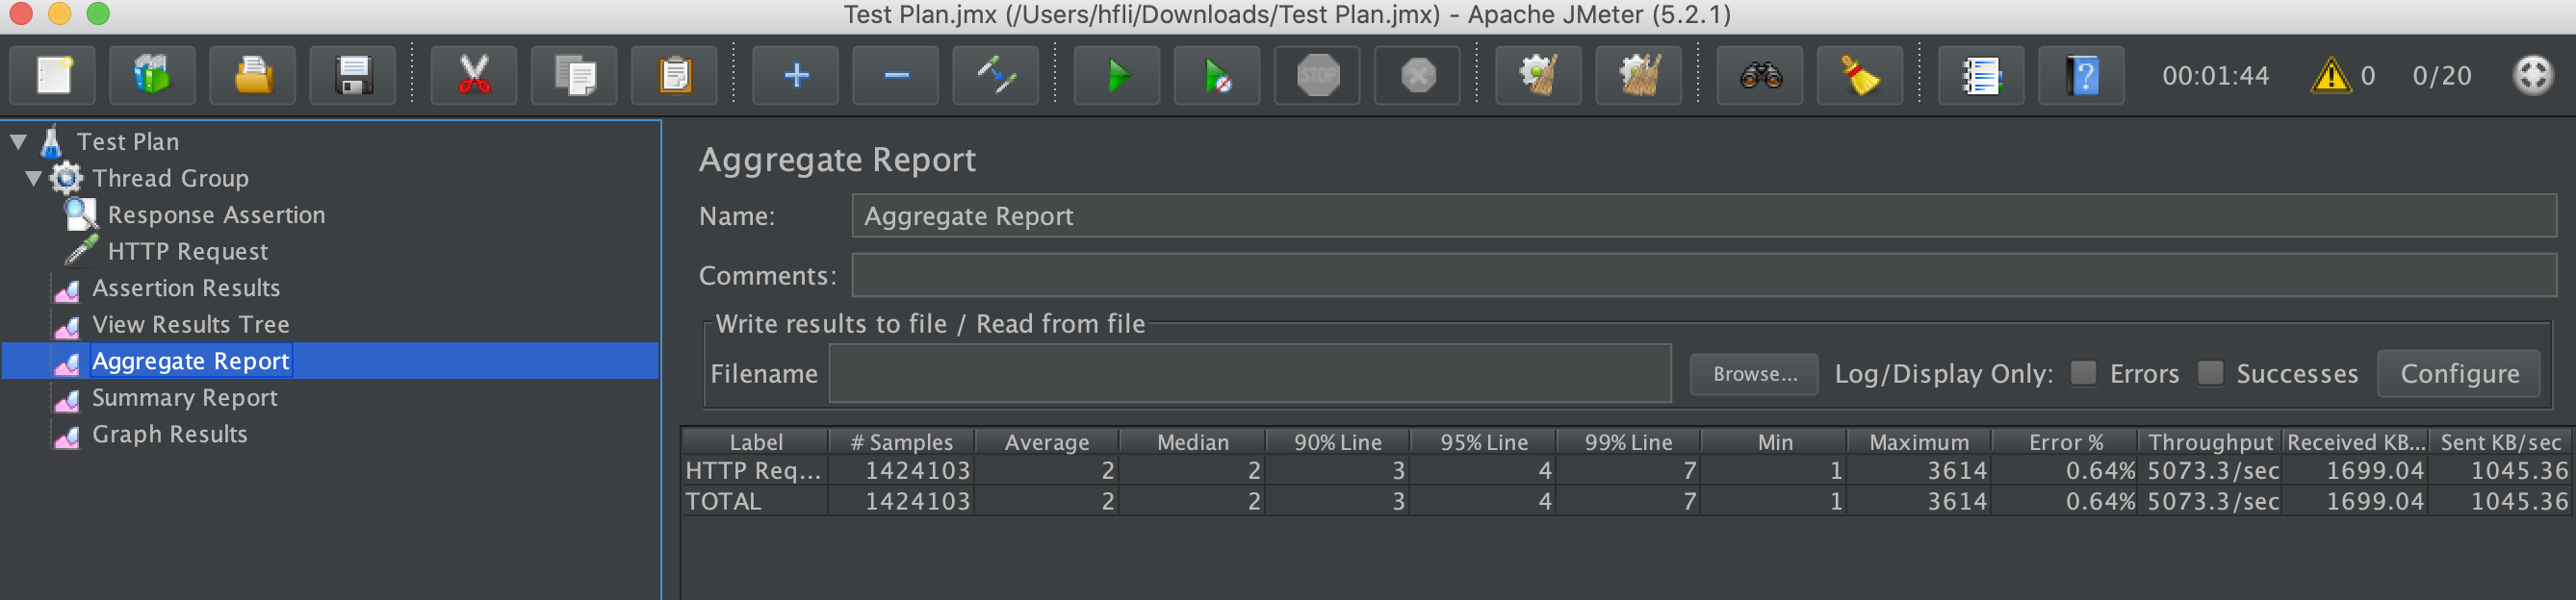Click the Cut scissors icon
Screen dimensions: 2576x600
[x=473, y=76]
